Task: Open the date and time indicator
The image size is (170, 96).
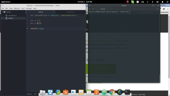Action: (85, 2)
